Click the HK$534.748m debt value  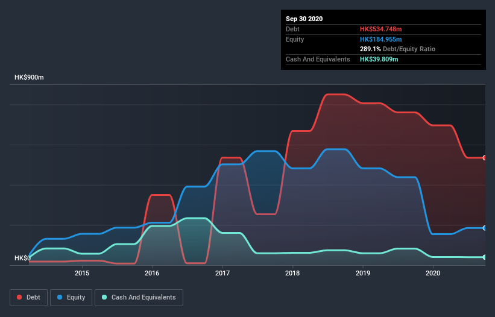[x=380, y=29]
